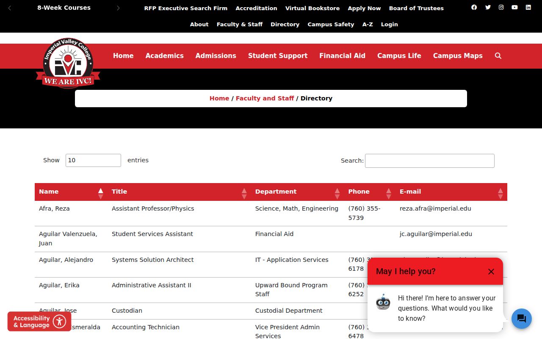Screen dimensions: 542x339
Task: Open the Academics menu
Action: pyautogui.click(x=165, y=56)
